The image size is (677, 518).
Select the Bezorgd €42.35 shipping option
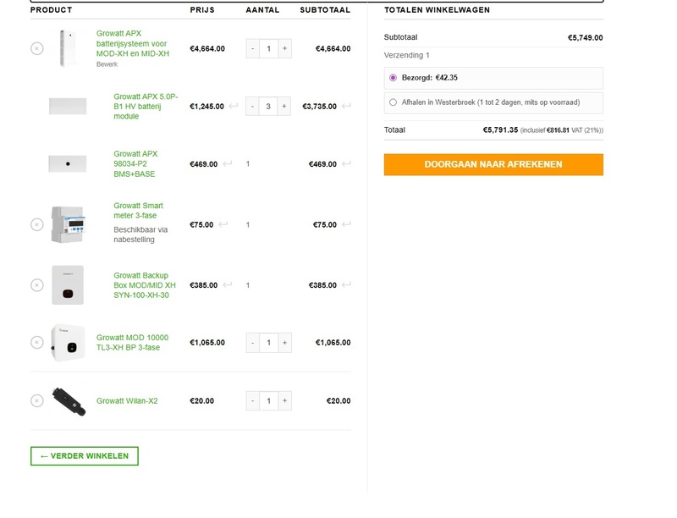(x=393, y=78)
